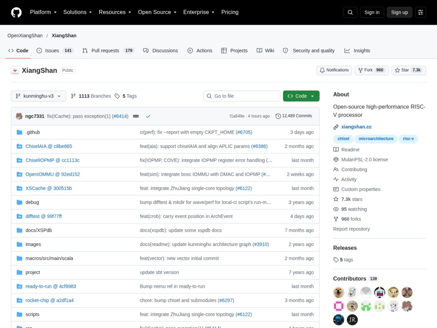This screenshot has height=328, width=437.
Task: Select the microarchitecture topic tag
Action: coord(376,139)
